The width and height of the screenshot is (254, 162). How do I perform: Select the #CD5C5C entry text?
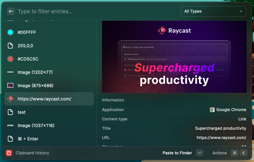28,59
